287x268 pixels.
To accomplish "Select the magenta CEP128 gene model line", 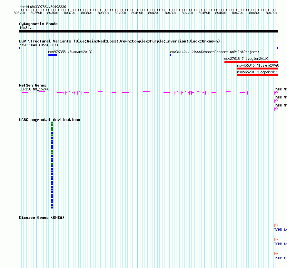I will coord(134,93).
